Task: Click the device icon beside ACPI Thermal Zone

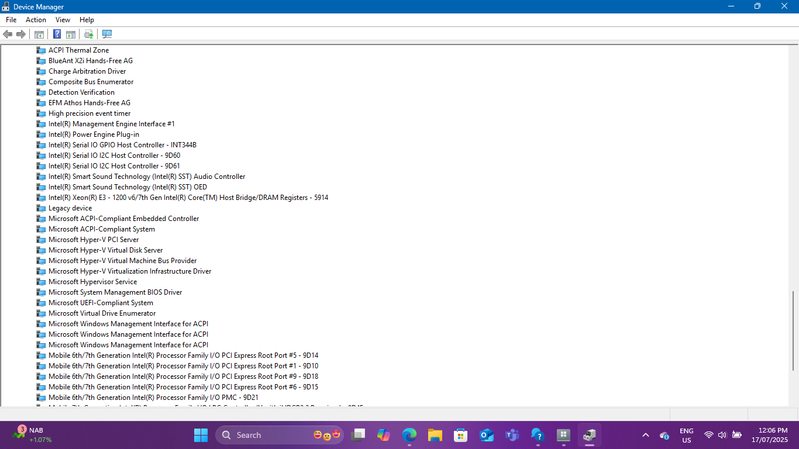Action: [x=41, y=50]
